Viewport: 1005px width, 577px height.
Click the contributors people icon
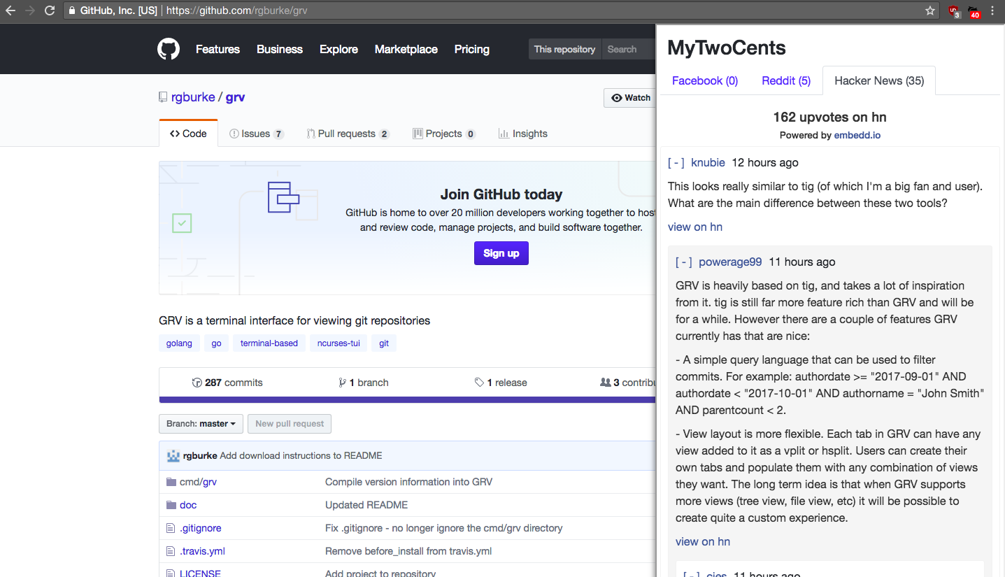click(606, 382)
